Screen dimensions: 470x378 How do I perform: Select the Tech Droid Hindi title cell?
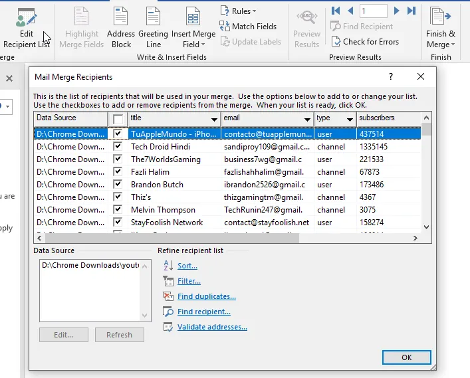[174, 146]
